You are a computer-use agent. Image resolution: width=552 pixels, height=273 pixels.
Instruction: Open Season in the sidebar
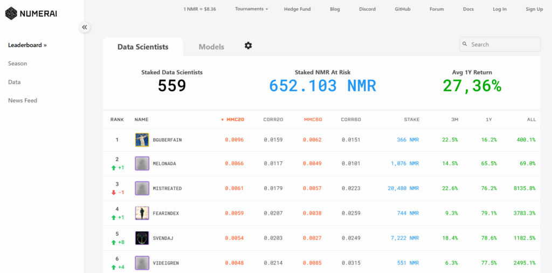[17, 64]
